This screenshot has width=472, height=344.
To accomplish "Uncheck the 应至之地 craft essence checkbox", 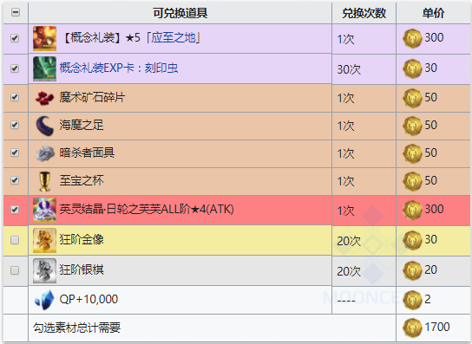I will [15, 38].
